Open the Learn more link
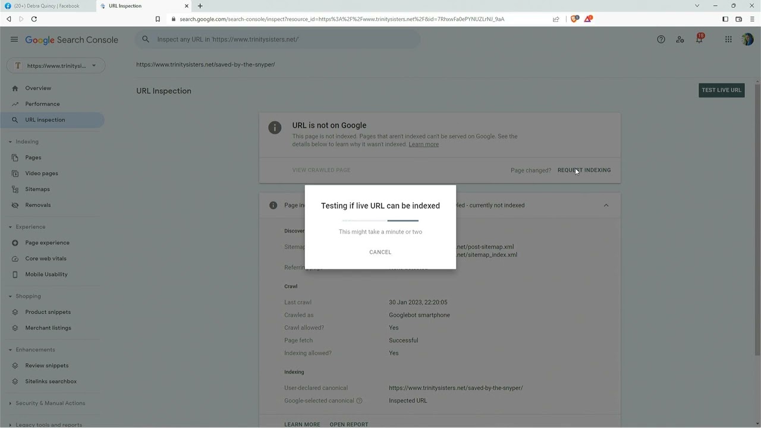The width and height of the screenshot is (761, 428). [423, 144]
